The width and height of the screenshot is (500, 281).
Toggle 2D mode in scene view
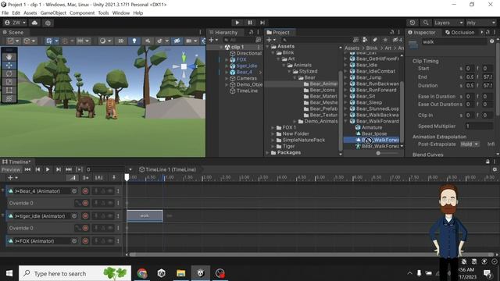[121, 41]
